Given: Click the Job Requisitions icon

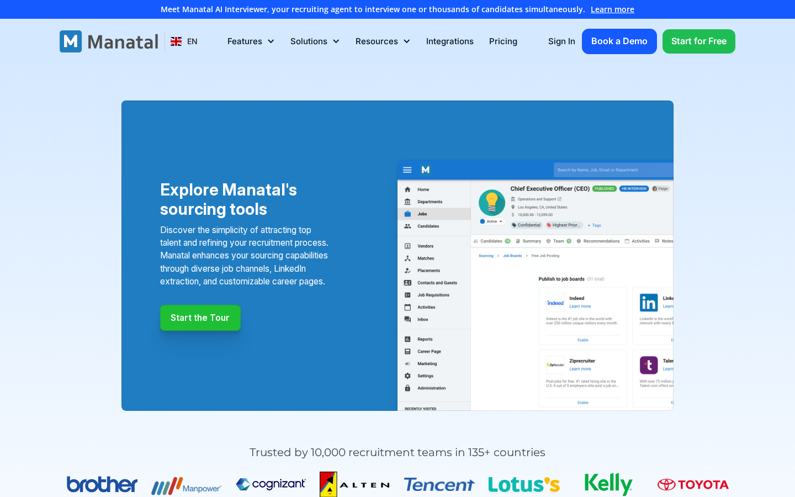Looking at the screenshot, I should click(407, 295).
